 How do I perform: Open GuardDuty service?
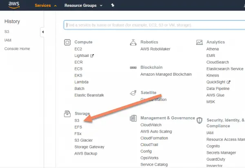point(216,159)
